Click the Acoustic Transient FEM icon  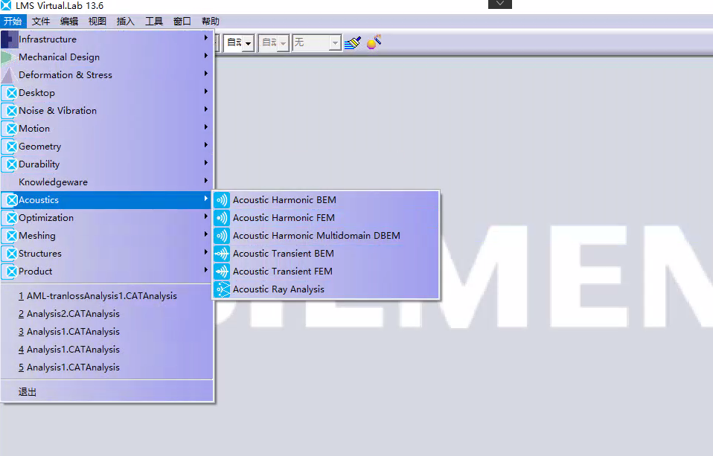click(x=222, y=272)
